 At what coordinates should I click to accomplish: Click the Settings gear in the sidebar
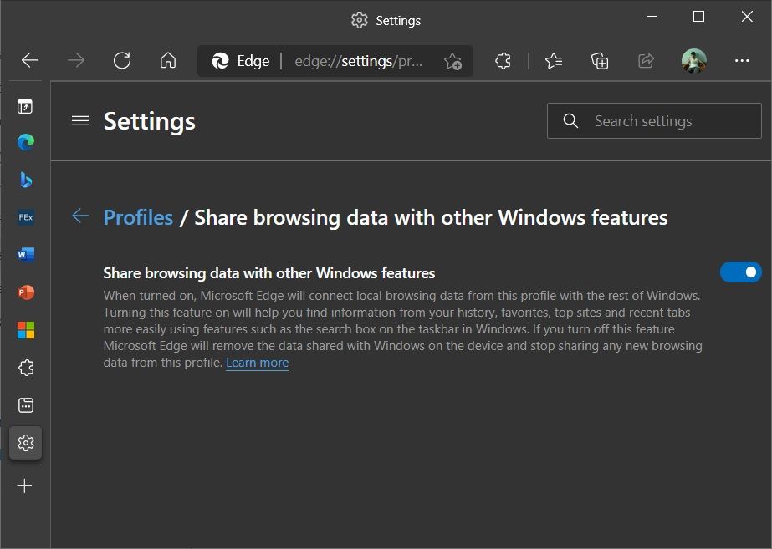pyautogui.click(x=25, y=443)
